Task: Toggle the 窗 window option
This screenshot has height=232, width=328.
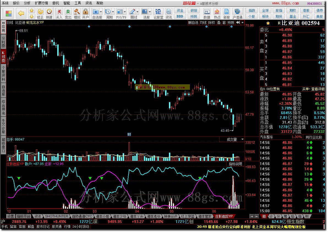Action: [x=224, y=23]
